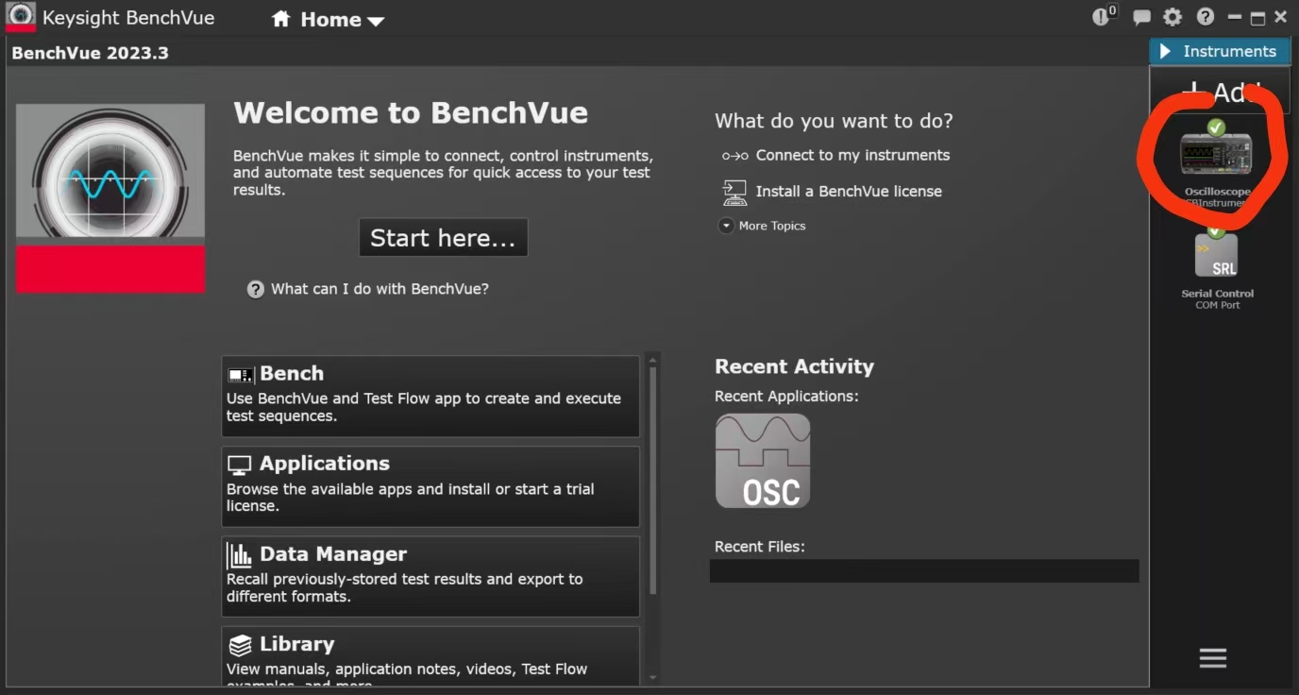This screenshot has width=1299, height=695.
Task: Click the Applications monitor icon
Action: pyautogui.click(x=240, y=465)
